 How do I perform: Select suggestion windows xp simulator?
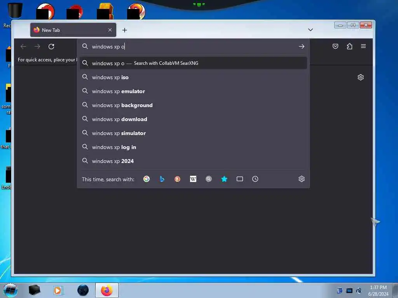[193, 133]
